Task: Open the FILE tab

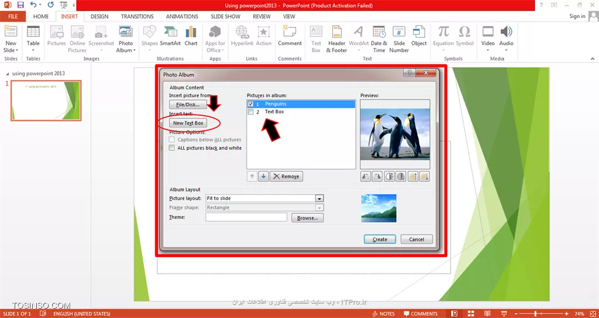Action: pos(13,16)
